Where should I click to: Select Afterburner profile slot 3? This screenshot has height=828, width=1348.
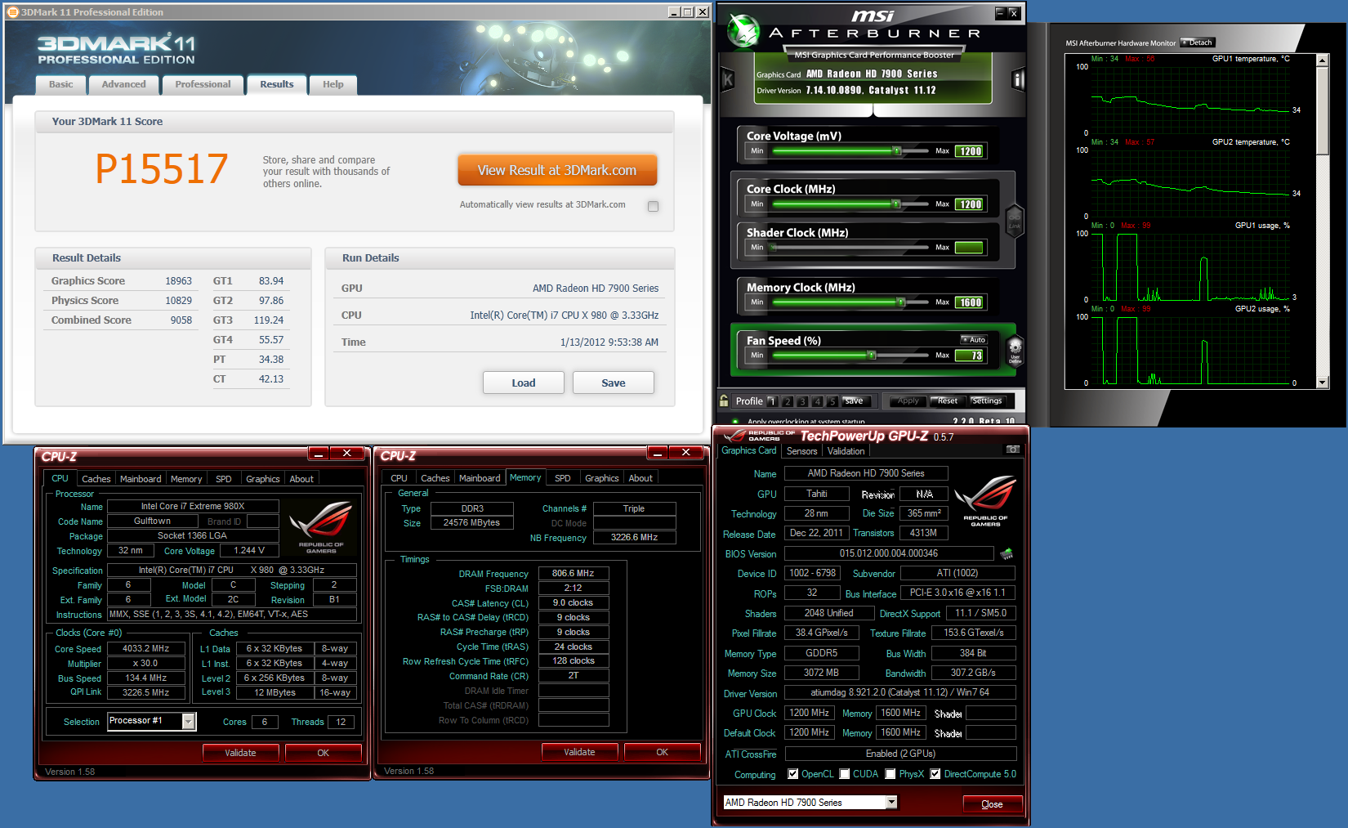pyautogui.click(x=802, y=401)
